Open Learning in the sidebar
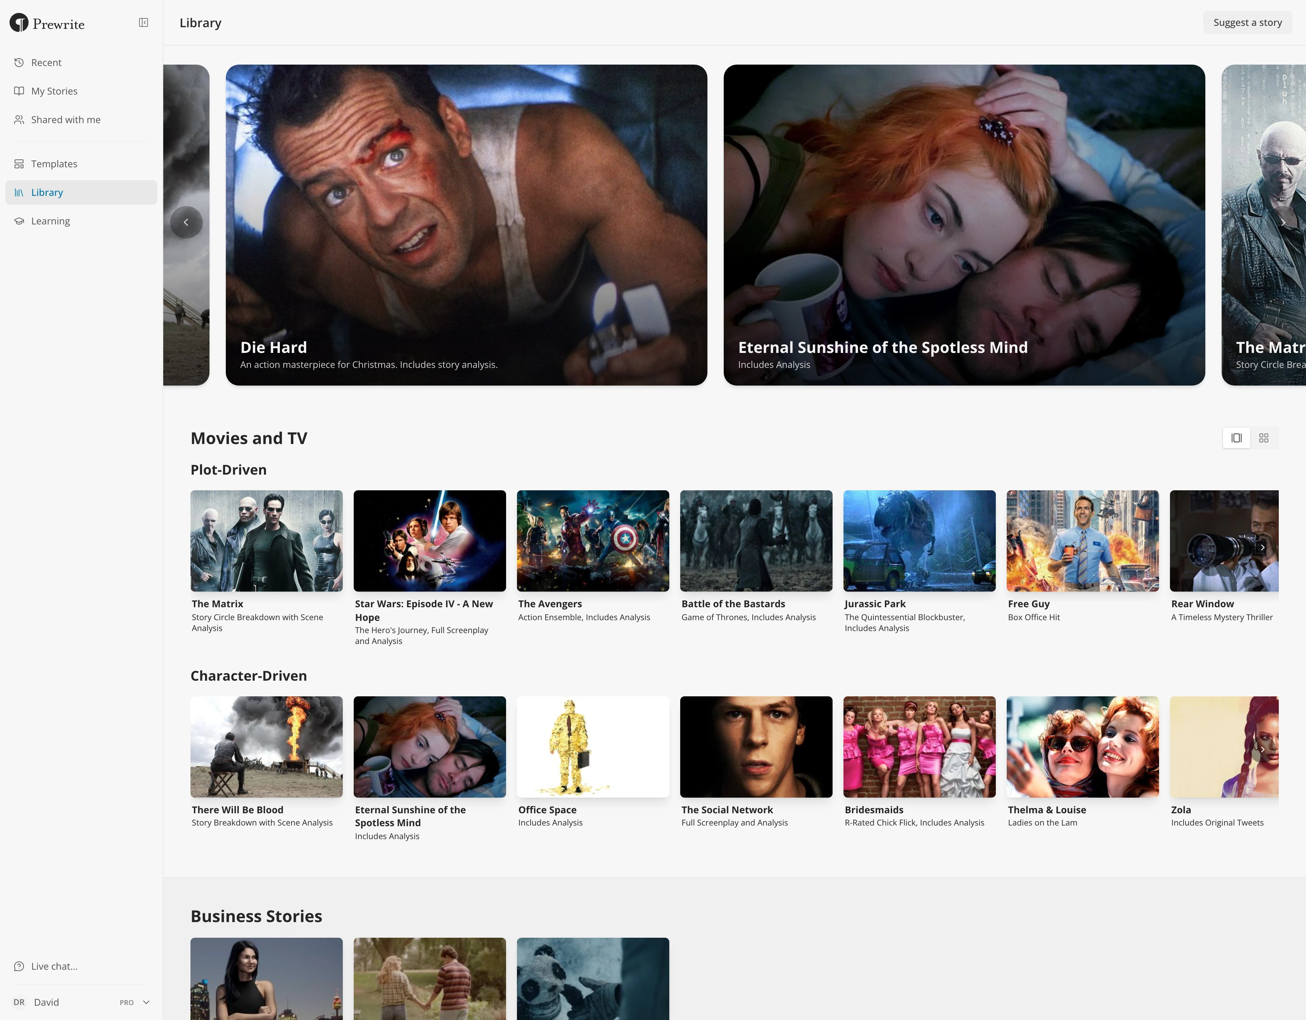Screen dimensions: 1306x1020 pyautogui.click(x=81, y=221)
